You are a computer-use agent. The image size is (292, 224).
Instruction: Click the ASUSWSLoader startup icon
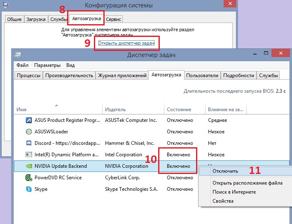pyautogui.click(x=29, y=132)
